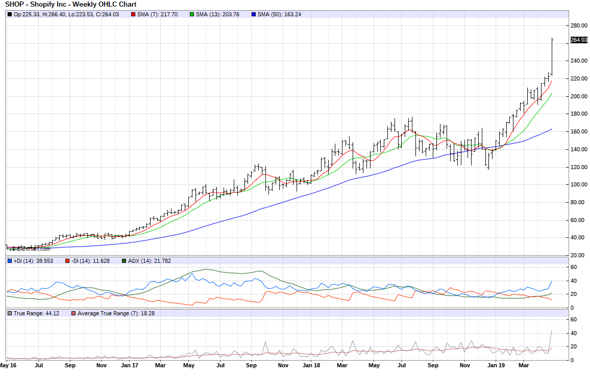
Task: Click the blue +DI (14) legend swatch
Action: (x=10, y=261)
